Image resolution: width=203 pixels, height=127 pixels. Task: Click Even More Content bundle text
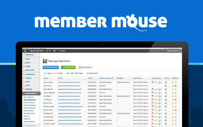pos(123,113)
